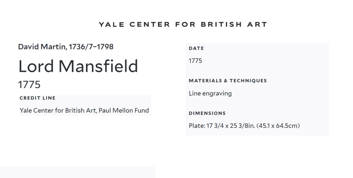This screenshot has width=353, height=178.
Task: Open the David Martin artist name link
Action: (x=42, y=47)
